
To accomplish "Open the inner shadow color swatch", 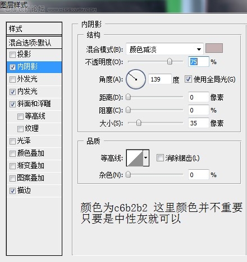I will coord(214,48).
